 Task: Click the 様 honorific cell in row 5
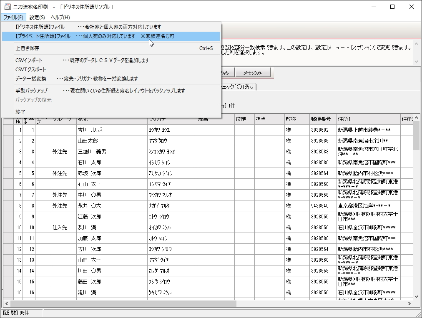coord(297,173)
